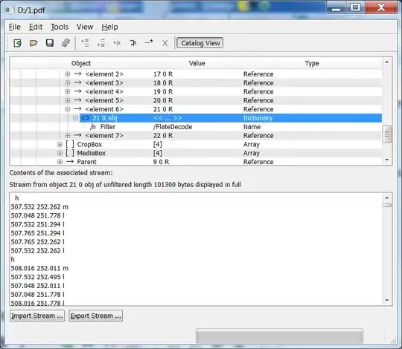Screen dimensions: 402x349
Task: Expand the element 2 tree node
Action: pyautogui.click(x=68, y=74)
